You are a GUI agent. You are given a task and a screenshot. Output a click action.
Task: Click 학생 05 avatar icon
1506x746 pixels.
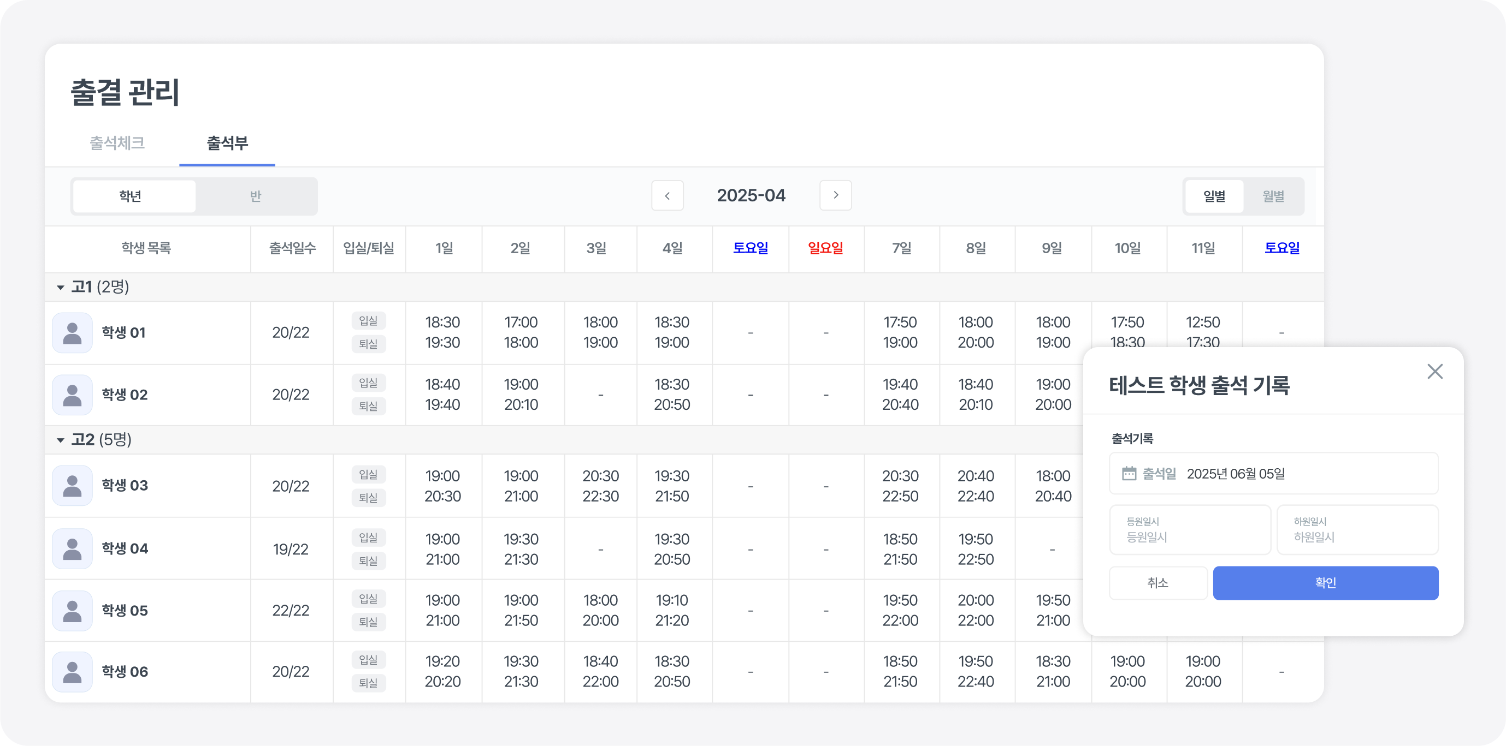73,611
